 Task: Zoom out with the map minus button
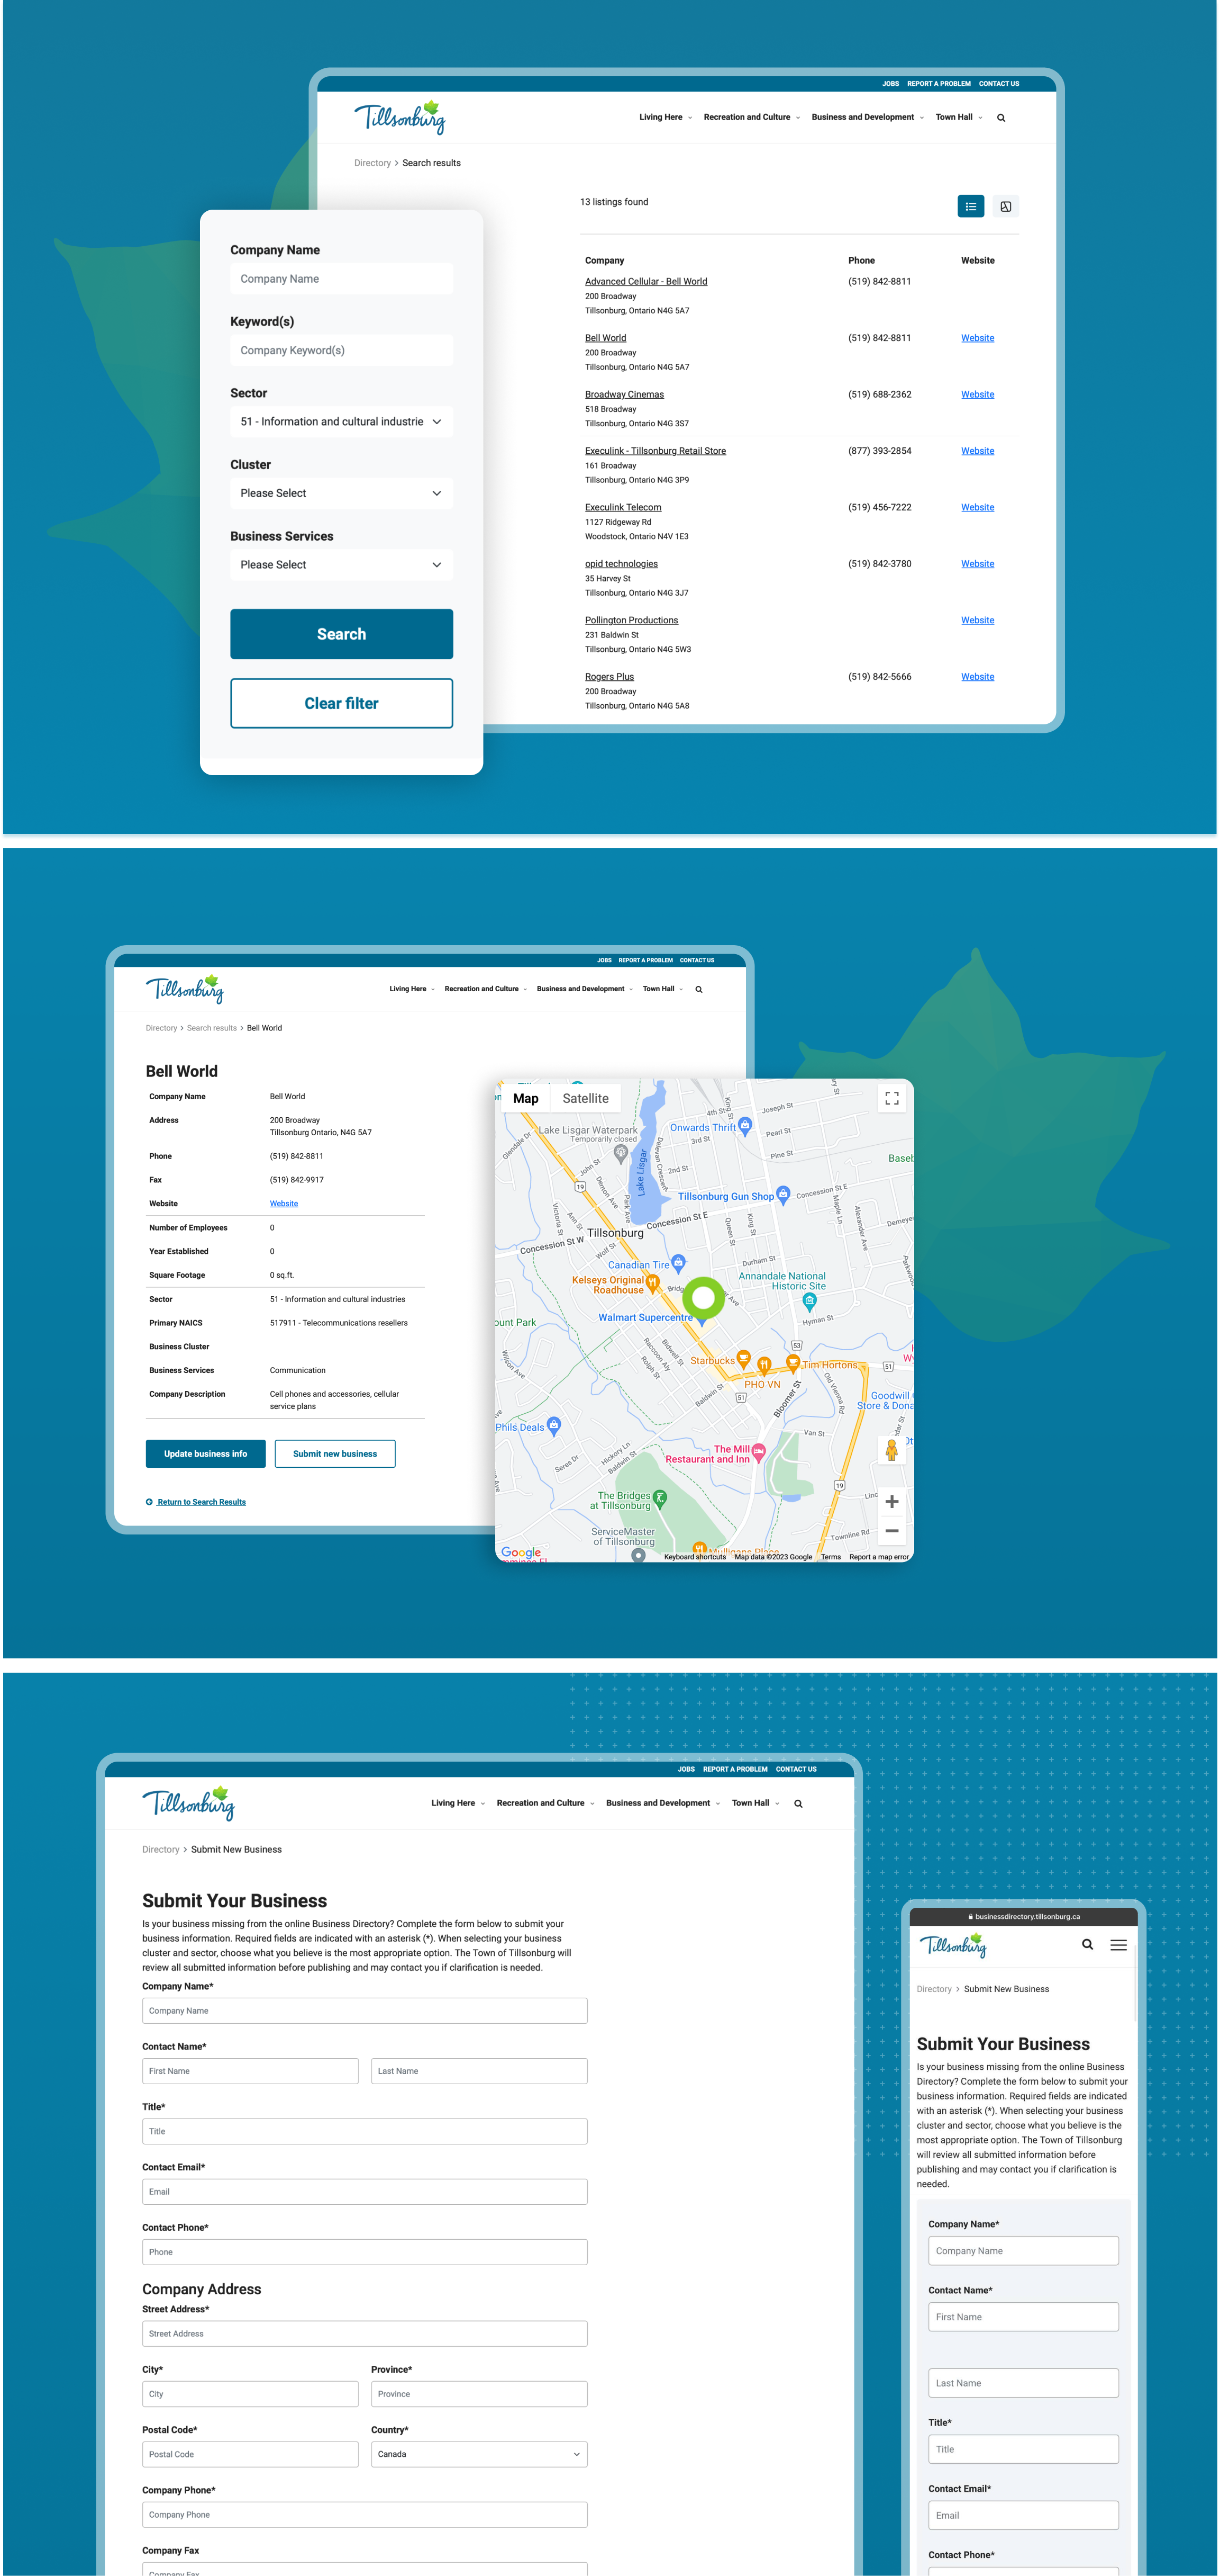(891, 1530)
